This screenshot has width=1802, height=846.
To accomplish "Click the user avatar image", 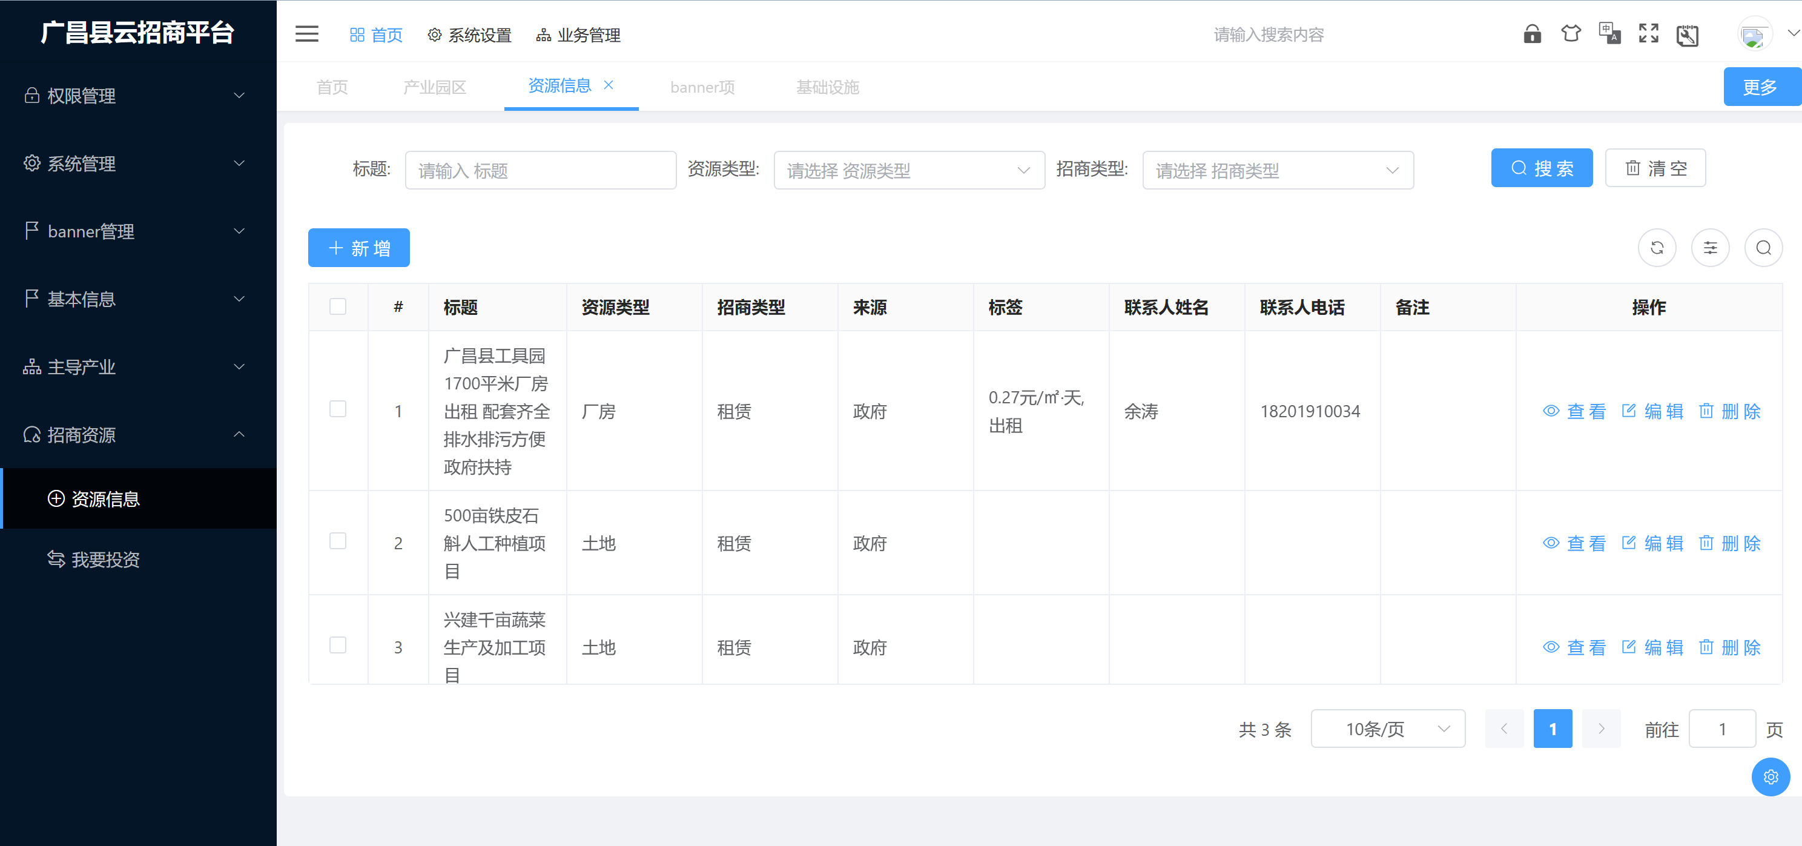I will pos(1754,33).
